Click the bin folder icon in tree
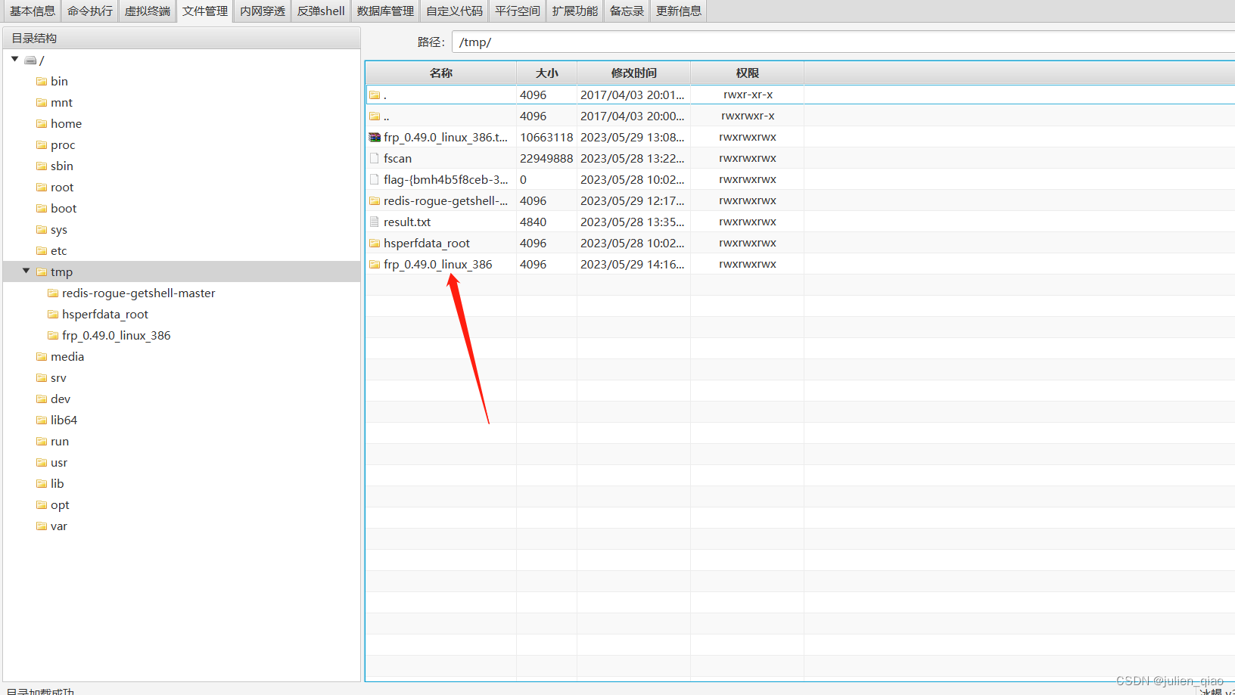This screenshot has width=1235, height=695. 42,81
